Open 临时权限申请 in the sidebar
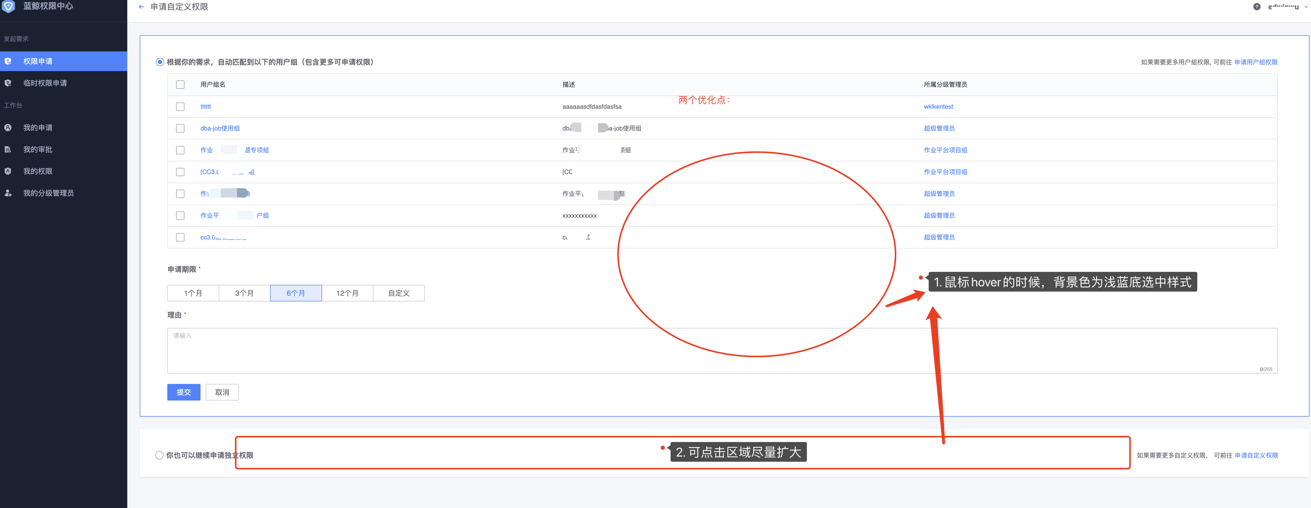The image size is (1311, 508). [45, 83]
